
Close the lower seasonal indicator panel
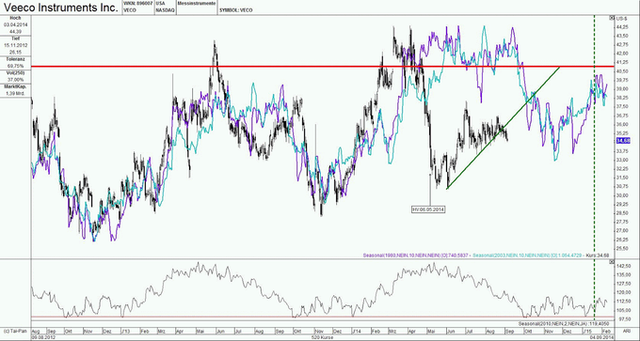[x=612, y=262]
